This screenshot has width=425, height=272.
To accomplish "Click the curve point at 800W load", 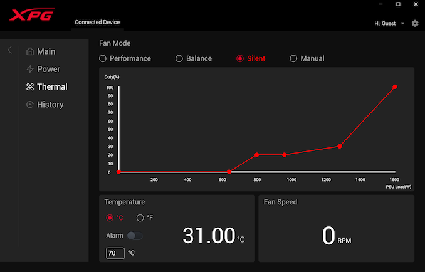I will [x=256, y=154].
